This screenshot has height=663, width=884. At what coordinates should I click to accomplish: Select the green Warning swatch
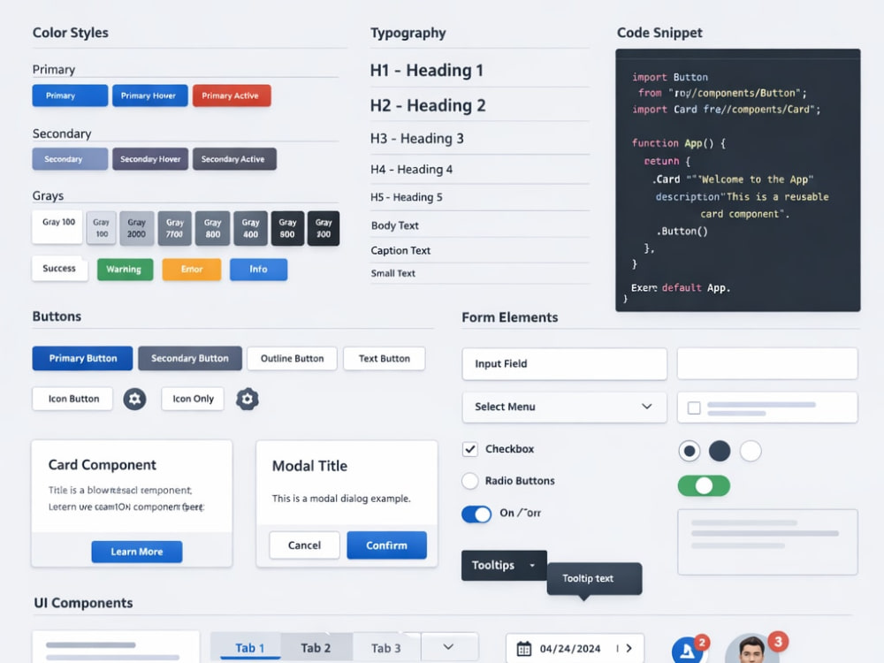pyautogui.click(x=126, y=270)
